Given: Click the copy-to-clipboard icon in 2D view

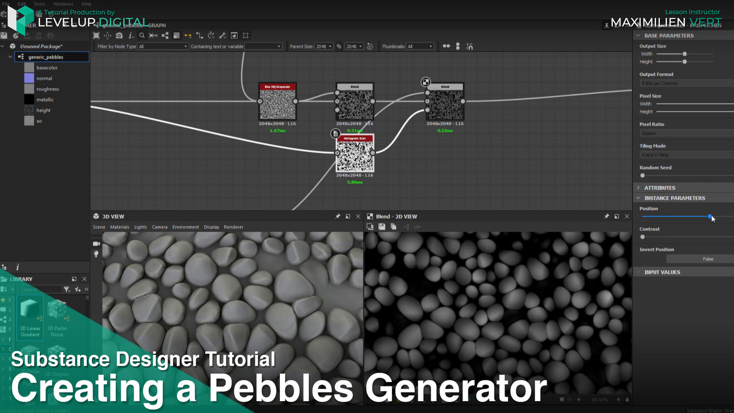Looking at the screenshot, I should click(x=393, y=227).
